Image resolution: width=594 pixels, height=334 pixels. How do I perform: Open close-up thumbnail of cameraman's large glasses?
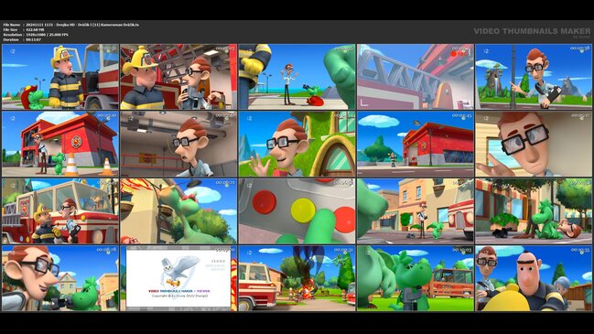coord(534,144)
